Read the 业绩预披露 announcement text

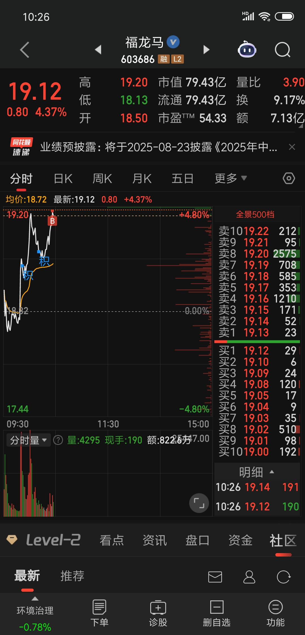coord(159,147)
